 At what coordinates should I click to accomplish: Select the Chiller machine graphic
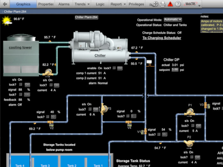[x=100, y=48]
